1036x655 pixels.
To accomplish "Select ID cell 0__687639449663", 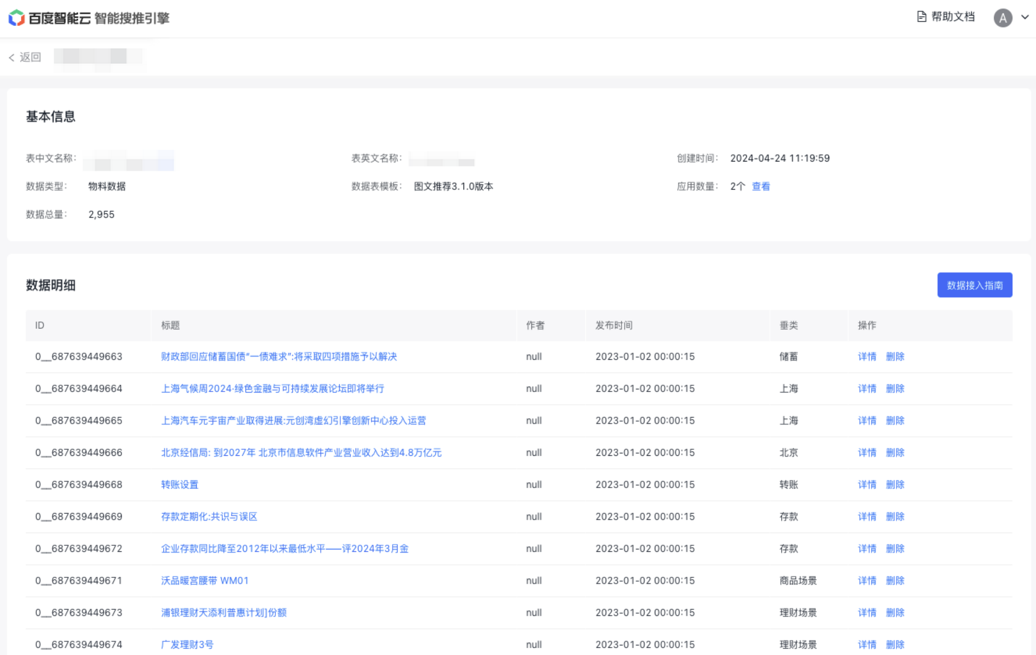I will [79, 357].
